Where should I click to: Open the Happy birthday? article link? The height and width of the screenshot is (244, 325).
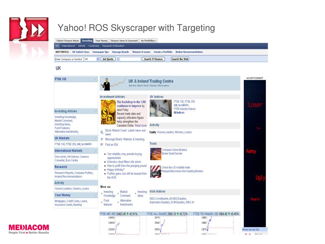coord(116,170)
